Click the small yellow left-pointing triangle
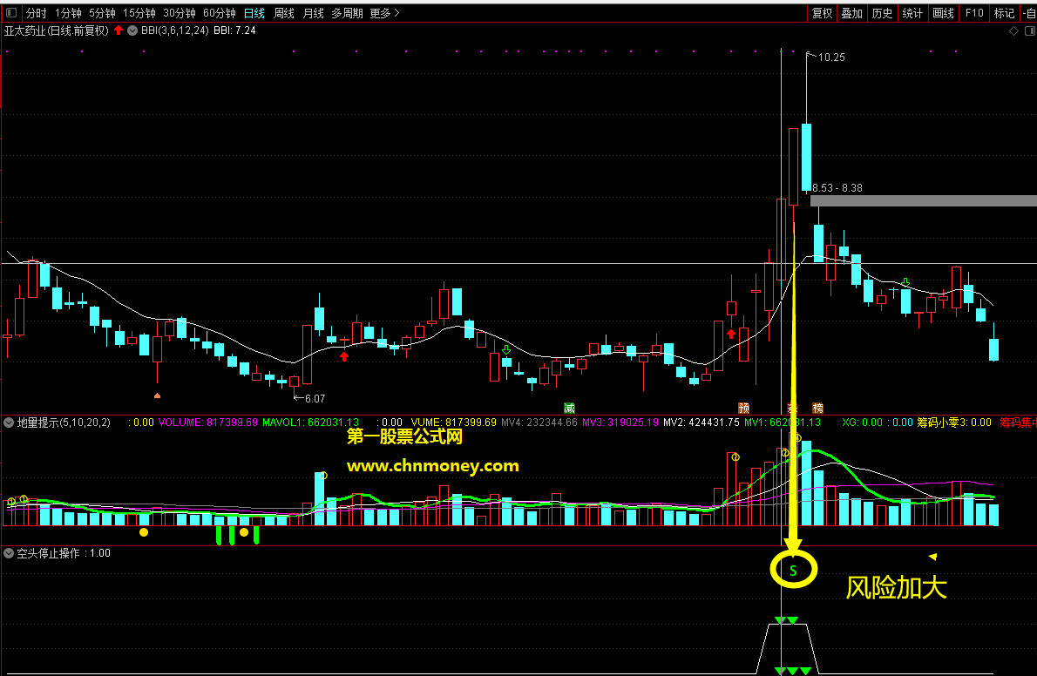1037x676 pixels. coord(932,557)
